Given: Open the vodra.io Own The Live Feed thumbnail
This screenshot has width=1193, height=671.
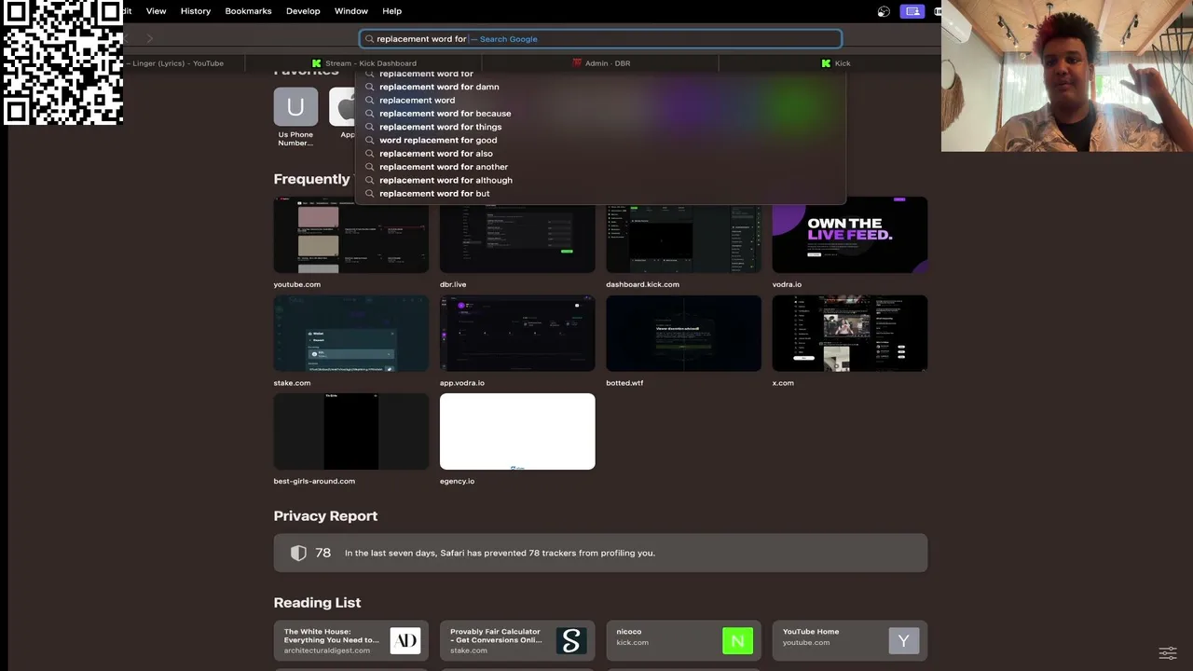Looking at the screenshot, I should point(850,235).
